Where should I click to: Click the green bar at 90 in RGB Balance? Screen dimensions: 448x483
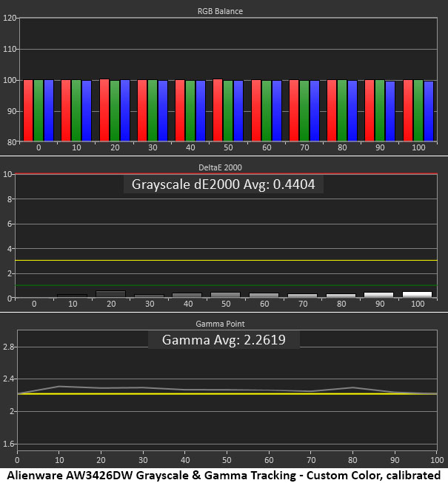pyautogui.click(x=380, y=110)
